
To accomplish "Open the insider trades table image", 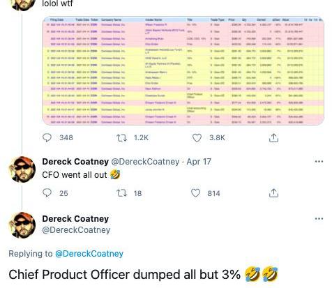I will 183,70.
